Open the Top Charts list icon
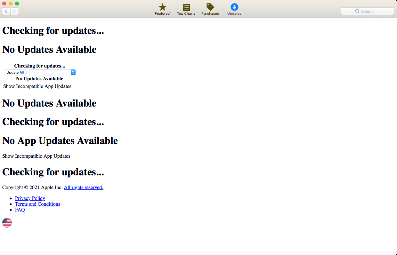This screenshot has height=255, width=397. (x=186, y=7)
